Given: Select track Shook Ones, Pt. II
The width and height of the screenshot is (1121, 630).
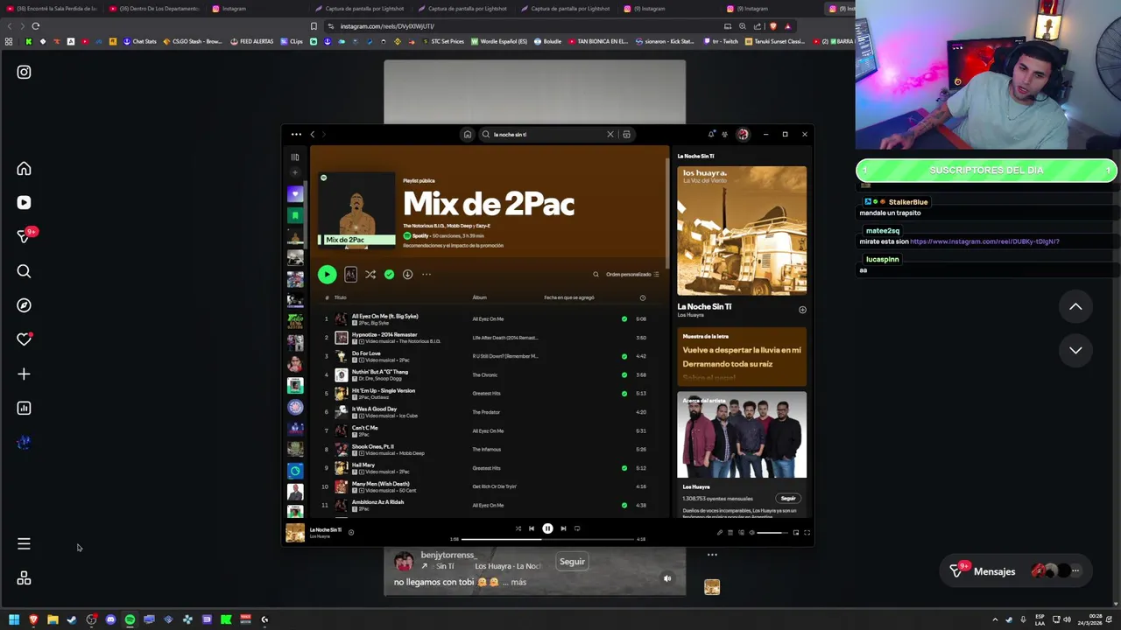Looking at the screenshot, I should [x=373, y=446].
